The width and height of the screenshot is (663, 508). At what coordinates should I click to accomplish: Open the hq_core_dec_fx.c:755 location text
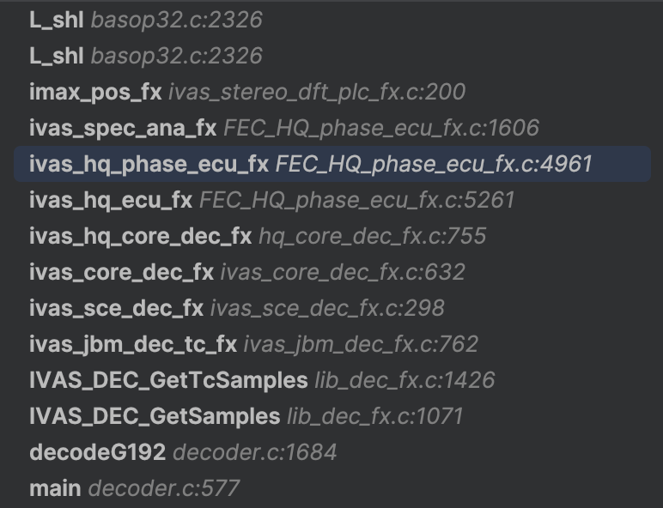click(373, 236)
